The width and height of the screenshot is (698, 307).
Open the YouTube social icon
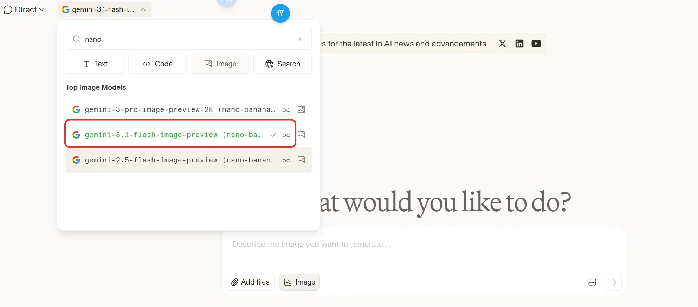click(x=536, y=44)
